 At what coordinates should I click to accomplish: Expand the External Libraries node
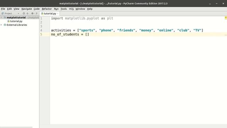tap(1, 25)
